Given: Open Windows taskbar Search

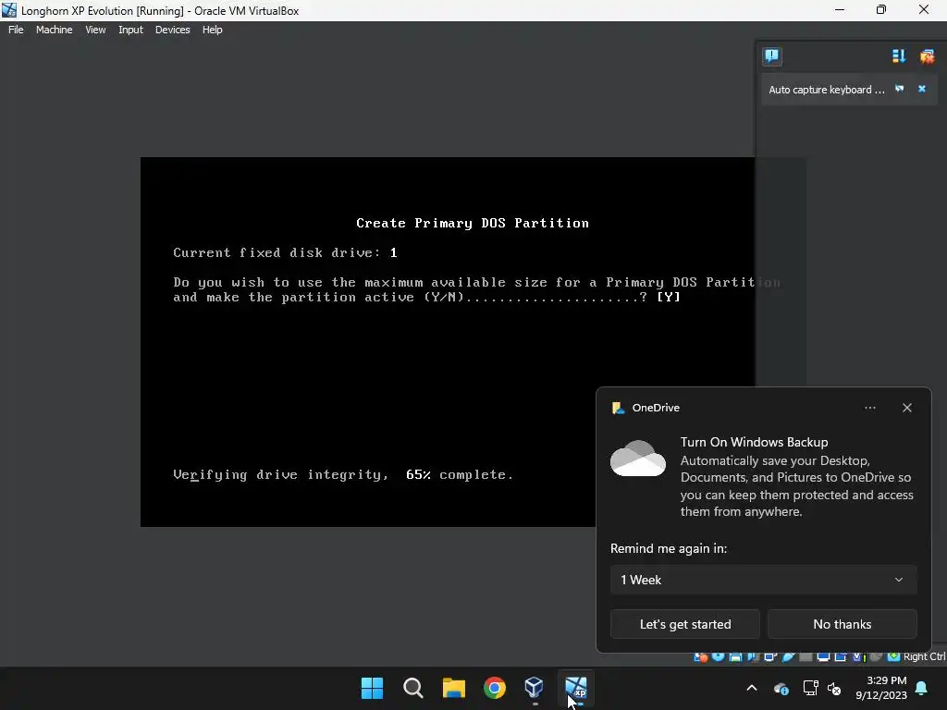Looking at the screenshot, I should click(413, 688).
